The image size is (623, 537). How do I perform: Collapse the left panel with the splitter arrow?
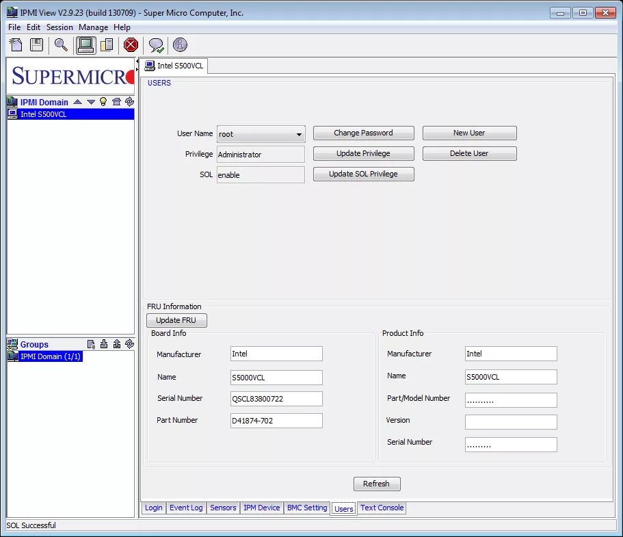coord(137,62)
